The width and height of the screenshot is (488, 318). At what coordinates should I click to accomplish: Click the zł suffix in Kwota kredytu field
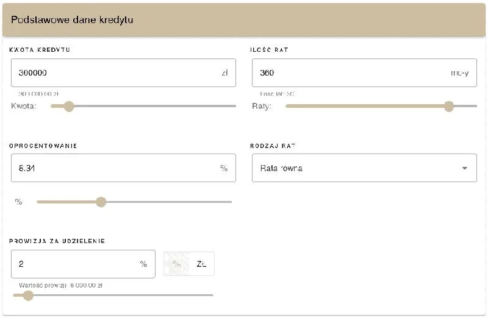[224, 72]
